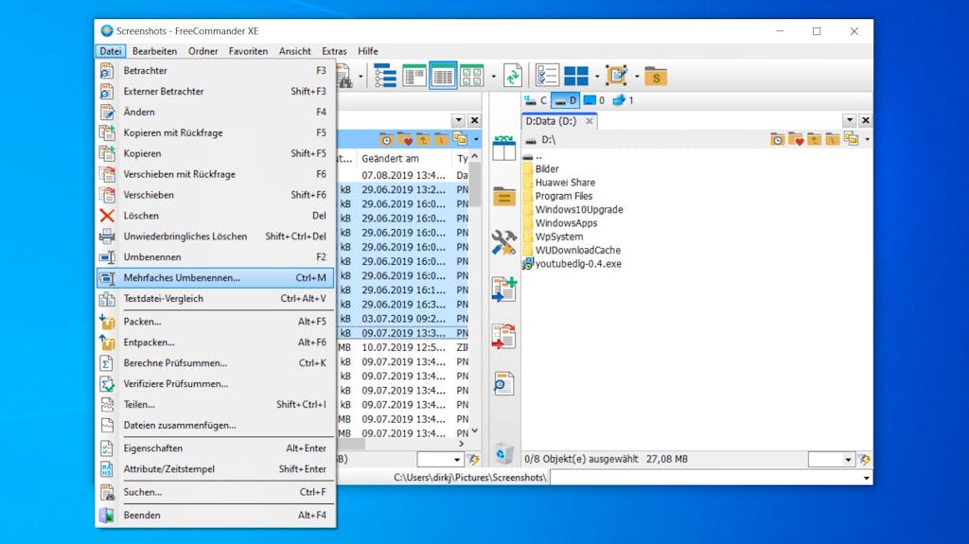Click the split panels icon in the middle bar
The height and width of the screenshot is (544, 969).
[x=504, y=149]
